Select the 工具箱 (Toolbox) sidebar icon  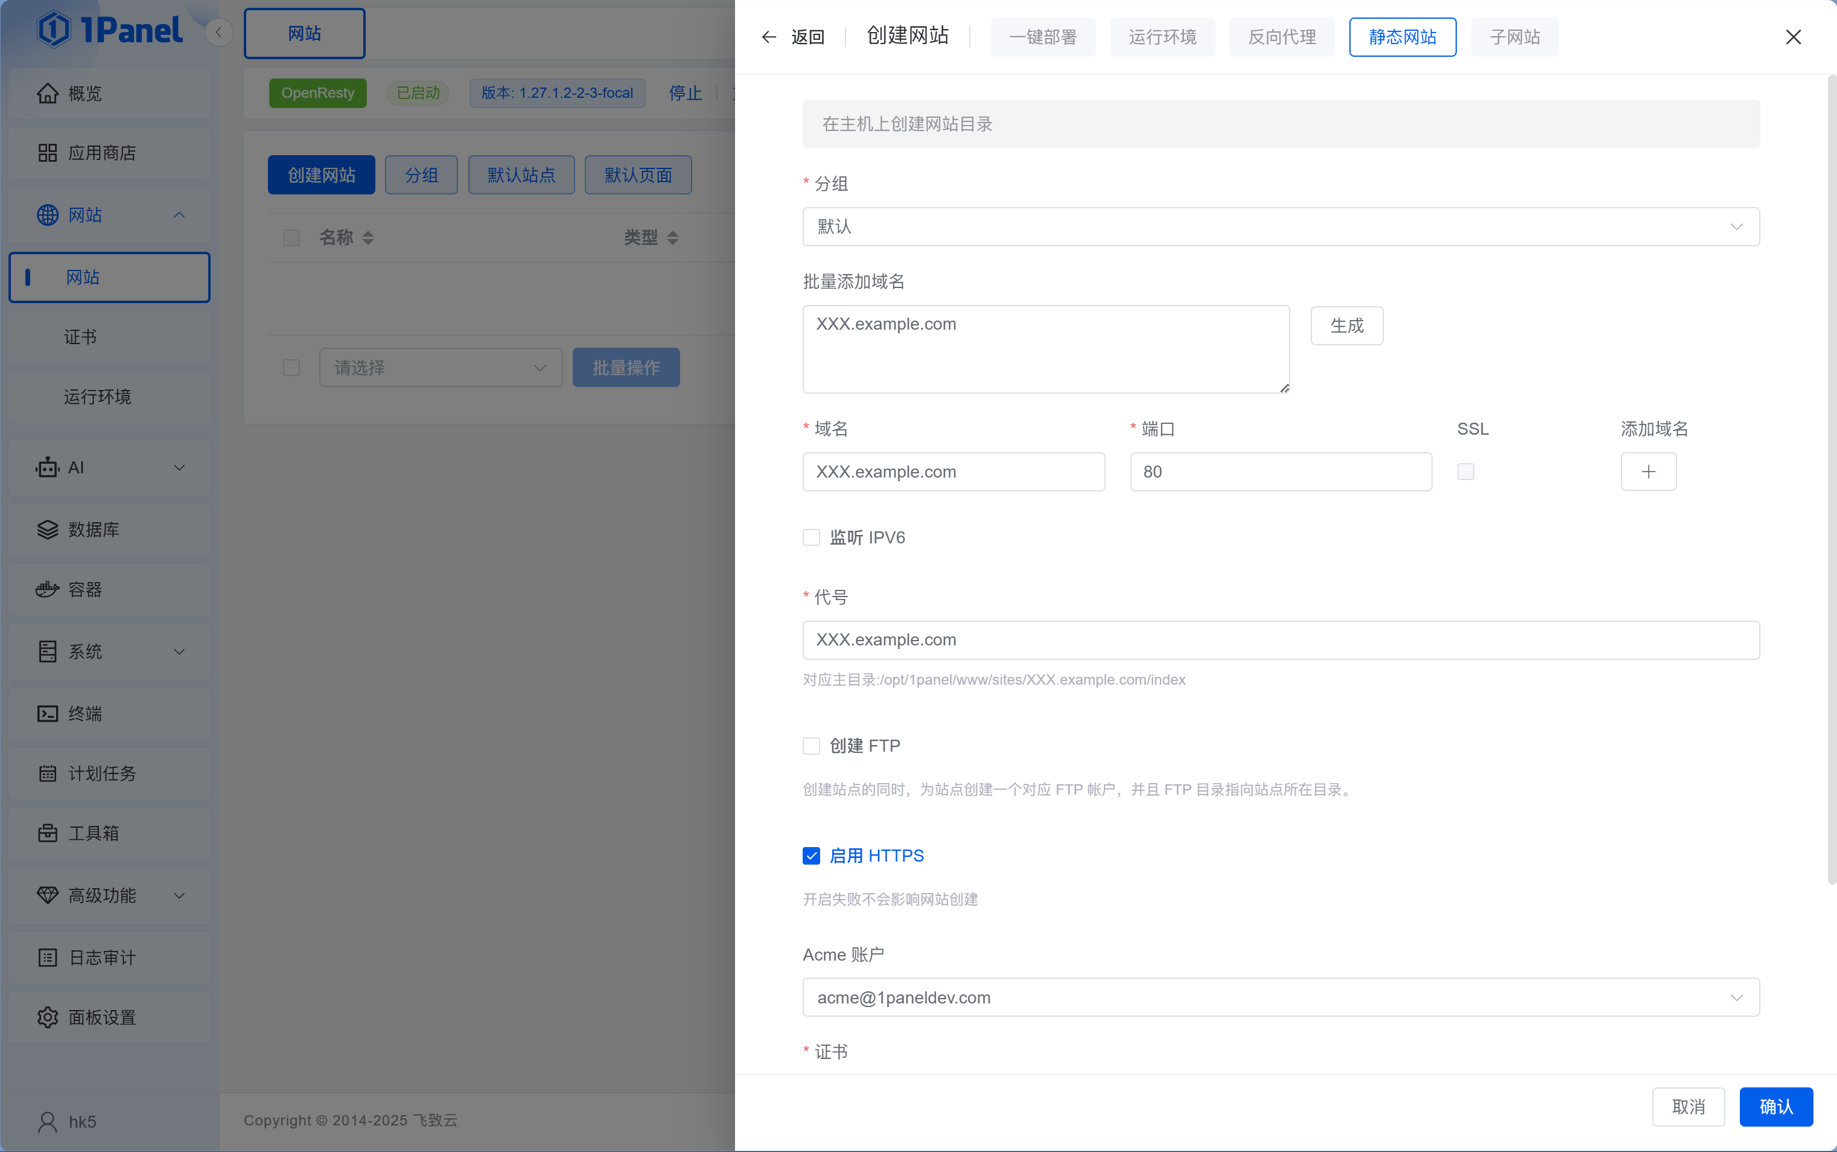pos(47,833)
